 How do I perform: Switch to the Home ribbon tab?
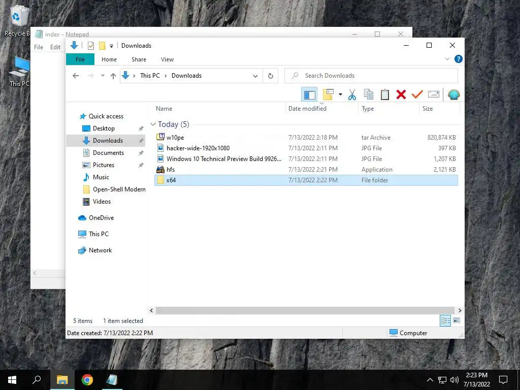tap(109, 59)
